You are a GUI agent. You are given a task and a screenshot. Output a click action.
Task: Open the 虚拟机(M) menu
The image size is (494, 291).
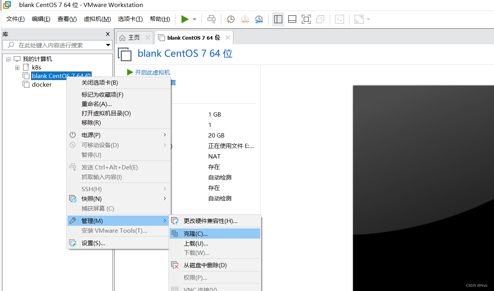(x=97, y=18)
